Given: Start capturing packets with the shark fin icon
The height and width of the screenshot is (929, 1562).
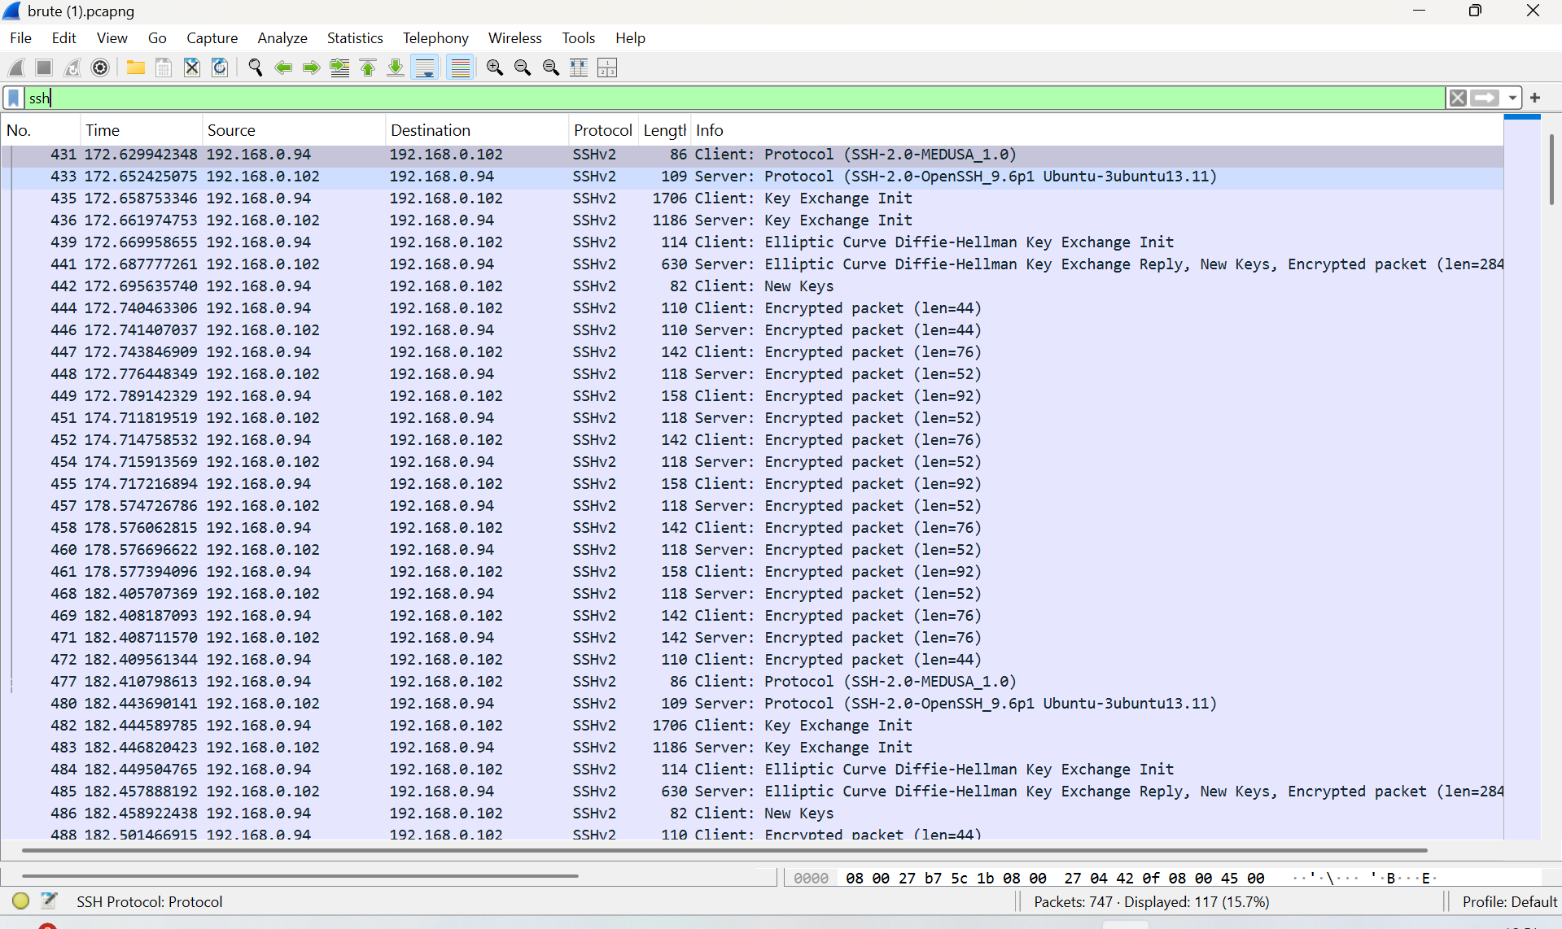Looking at the screenshot, I should tap(16, 68).
